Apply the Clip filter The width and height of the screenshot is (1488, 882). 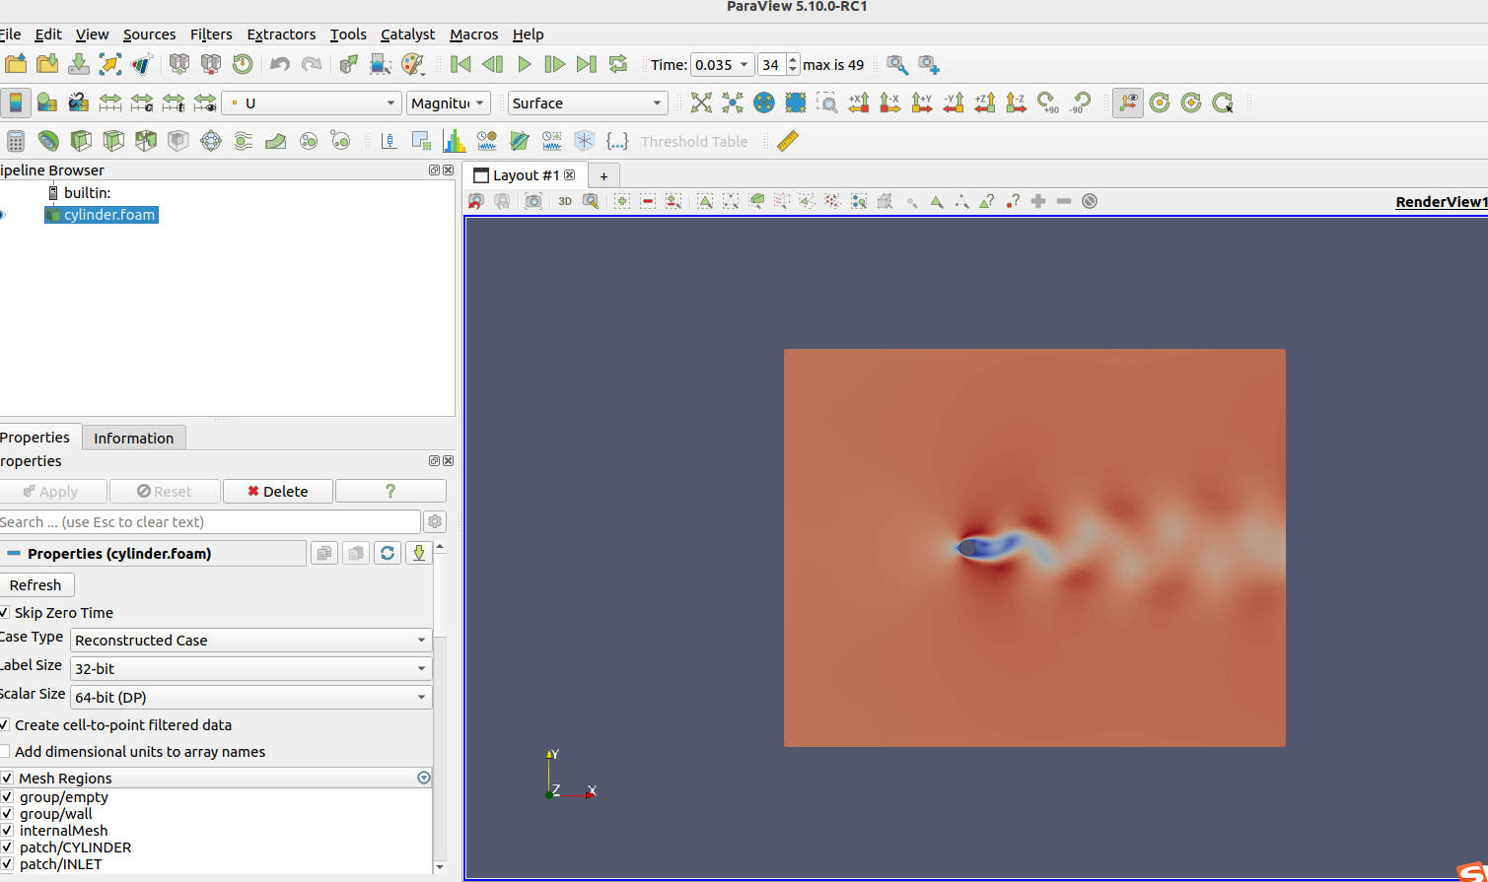[81, 141]
